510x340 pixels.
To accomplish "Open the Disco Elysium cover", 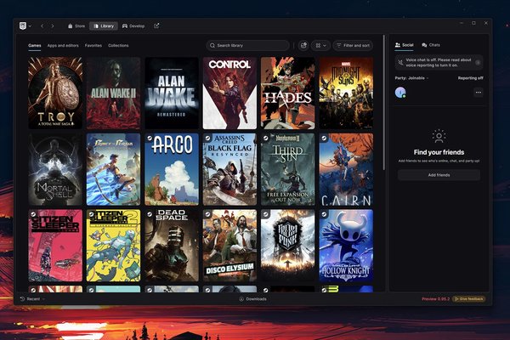I will point(229,246).
